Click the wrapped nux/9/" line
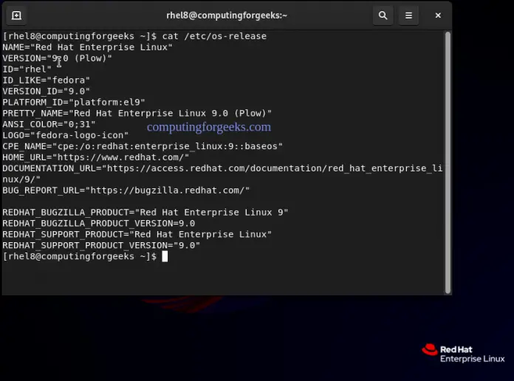The image size is (514, 381). tap(21, 179)
